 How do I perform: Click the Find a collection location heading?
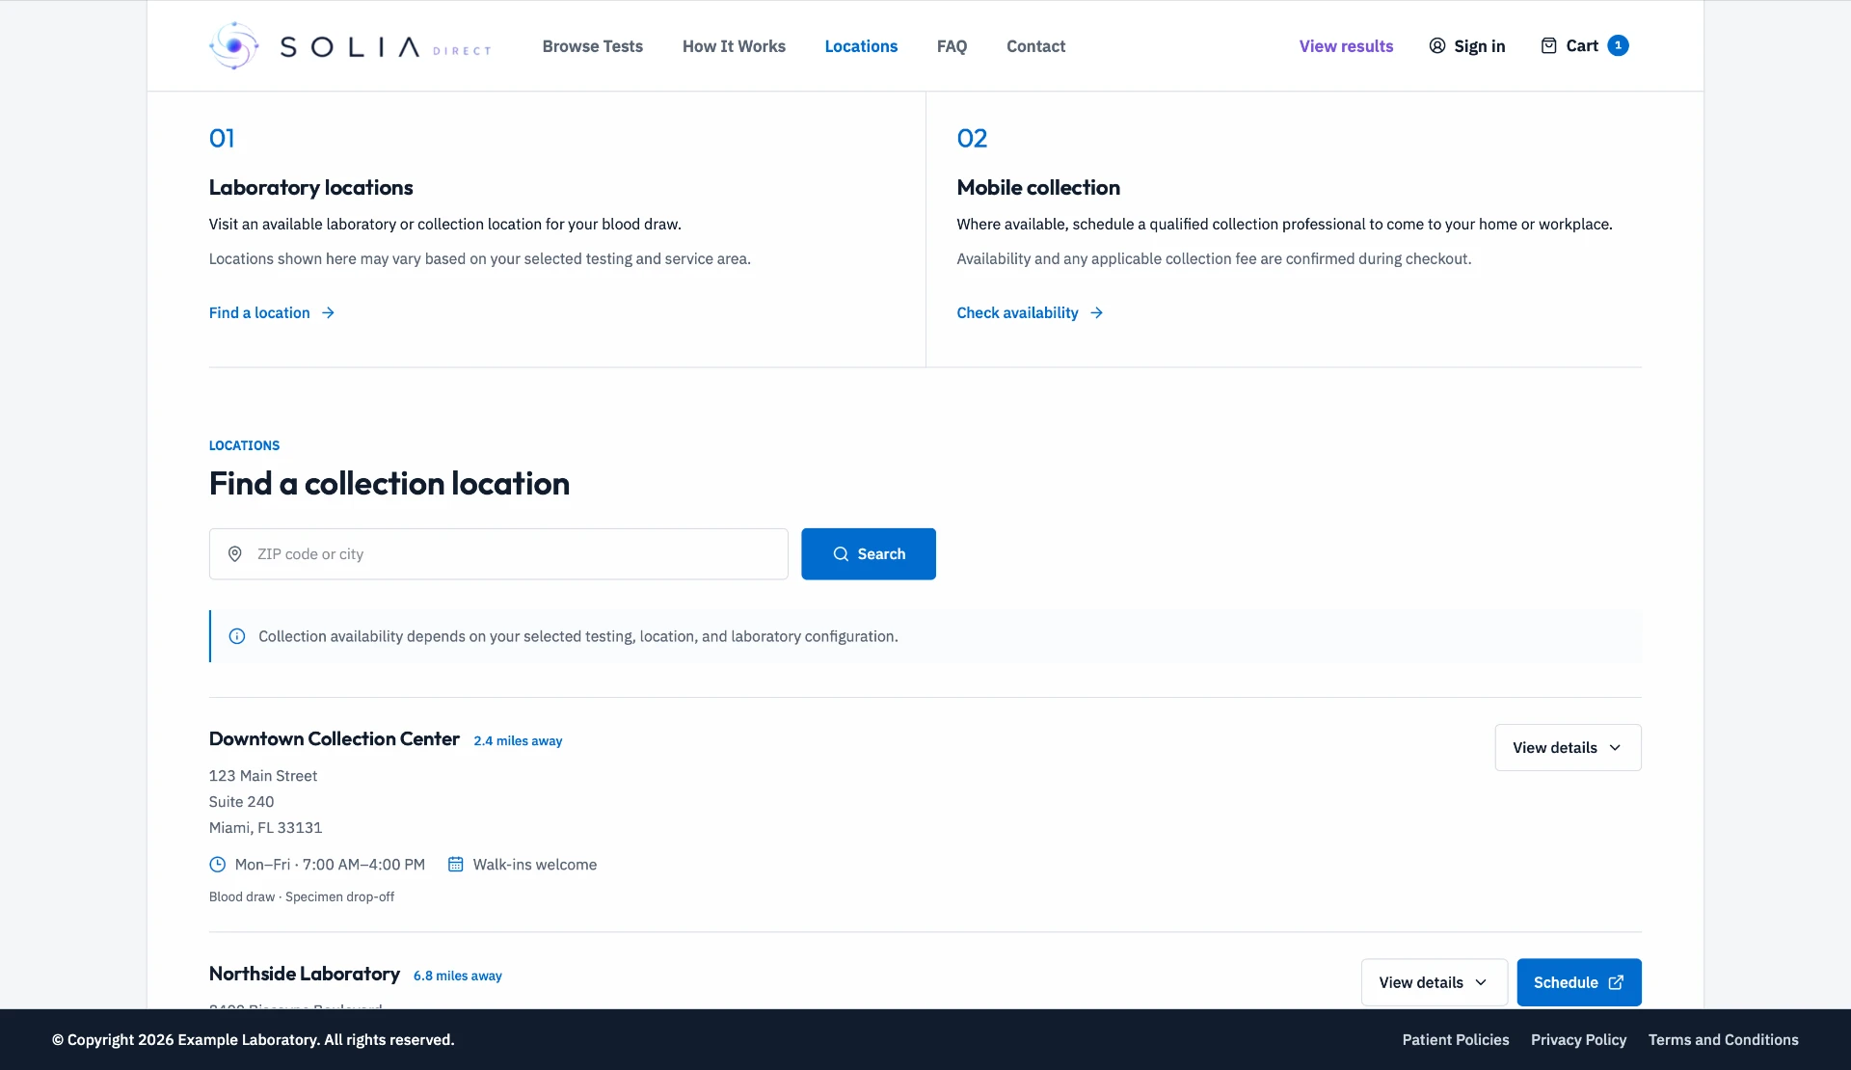tap(389, 484)
